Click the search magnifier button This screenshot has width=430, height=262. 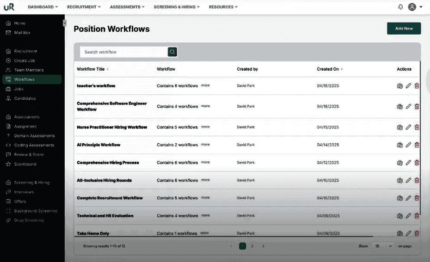tap(172, 52)
